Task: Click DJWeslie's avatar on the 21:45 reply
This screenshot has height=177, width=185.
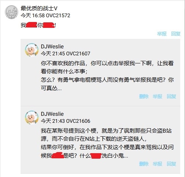Action: (x=32, y=50)
